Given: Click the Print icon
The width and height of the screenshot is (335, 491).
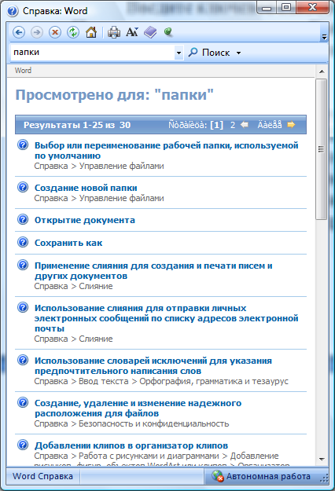Looking at the screenshot, I should [114, 32].
